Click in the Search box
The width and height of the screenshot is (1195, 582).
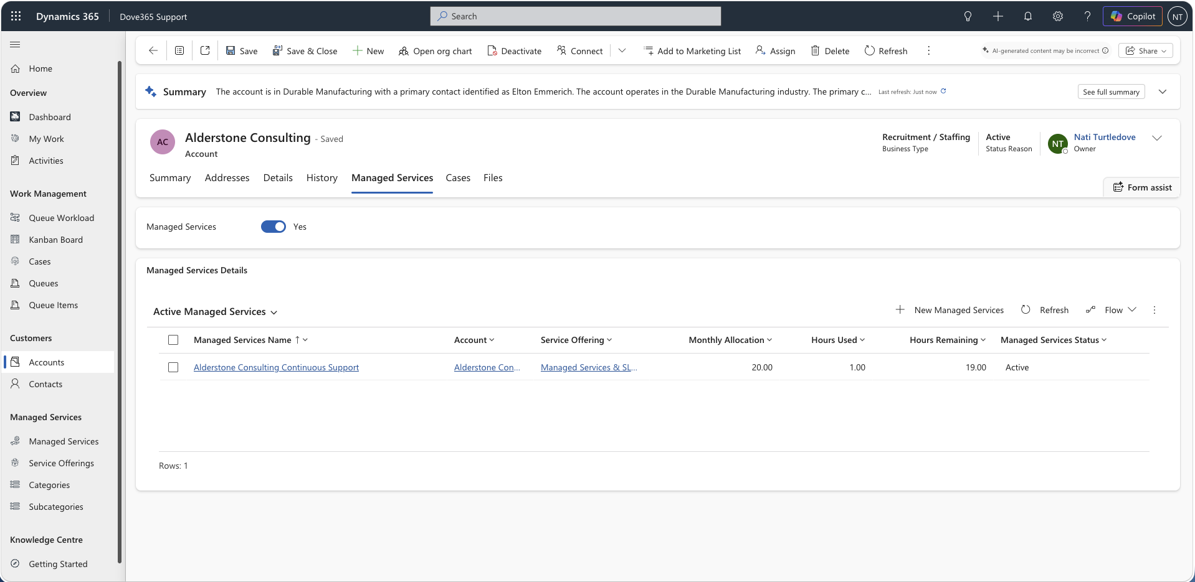(x=576, y=16)
